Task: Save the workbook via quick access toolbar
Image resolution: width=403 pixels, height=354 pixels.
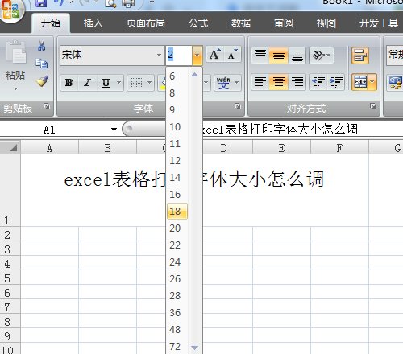Action: [41, 3]
